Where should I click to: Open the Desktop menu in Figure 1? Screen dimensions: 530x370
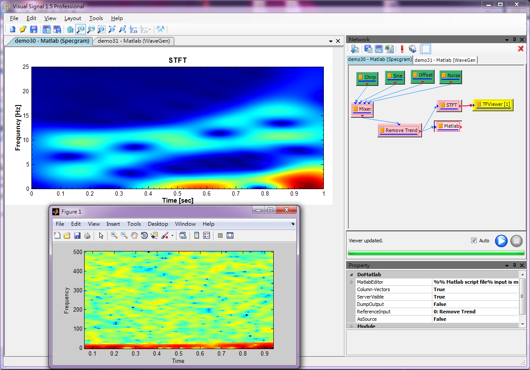[158, 224]
